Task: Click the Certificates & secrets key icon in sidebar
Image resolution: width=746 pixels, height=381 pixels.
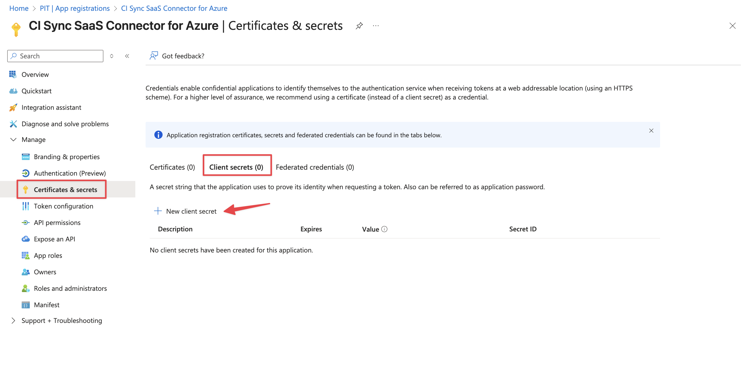Action: (25, 190)
